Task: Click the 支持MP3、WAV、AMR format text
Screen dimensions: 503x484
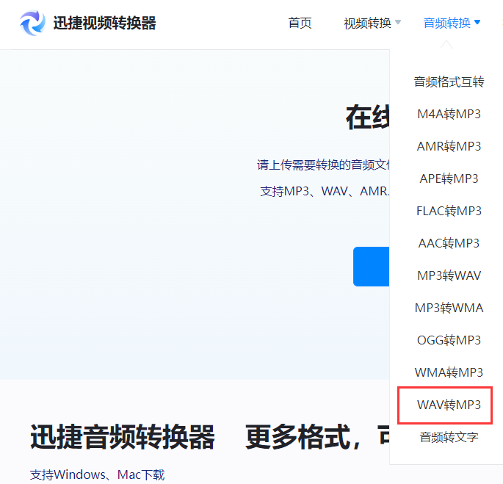Action: (325, 191)
